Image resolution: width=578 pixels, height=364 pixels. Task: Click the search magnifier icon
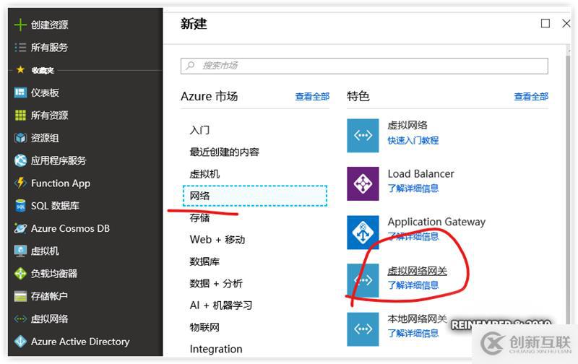tap(190, 66)
